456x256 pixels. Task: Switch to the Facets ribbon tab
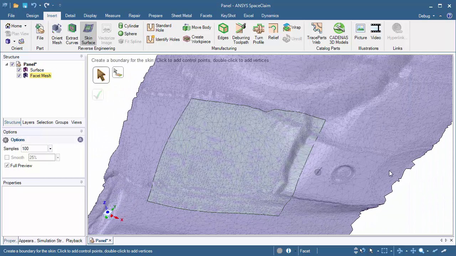206,16
